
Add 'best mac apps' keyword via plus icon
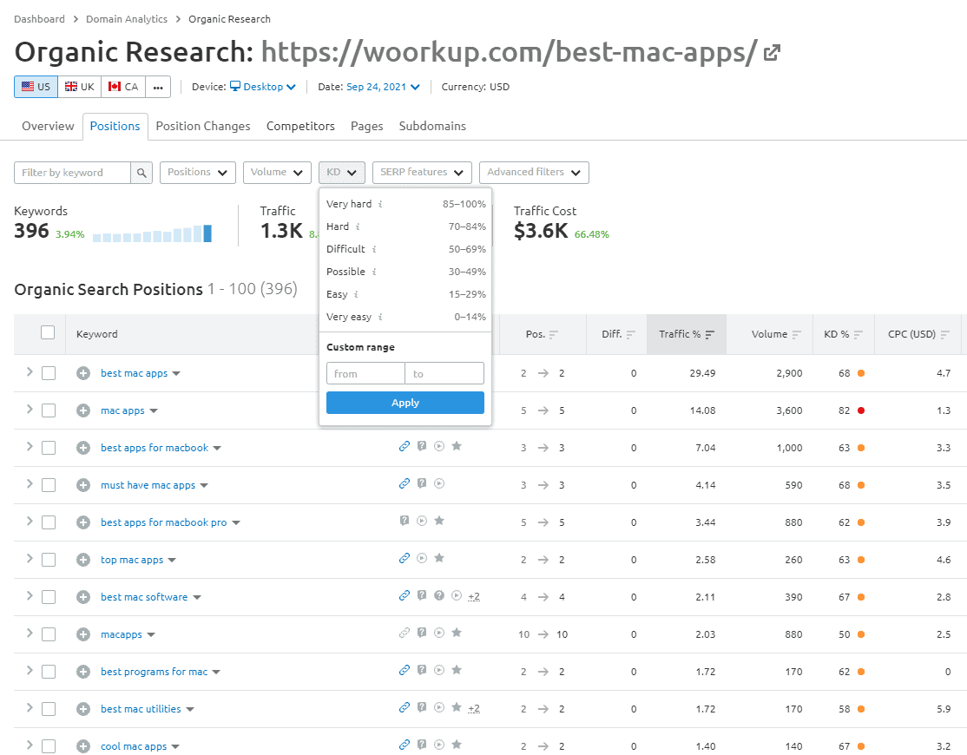pos(83,373)
